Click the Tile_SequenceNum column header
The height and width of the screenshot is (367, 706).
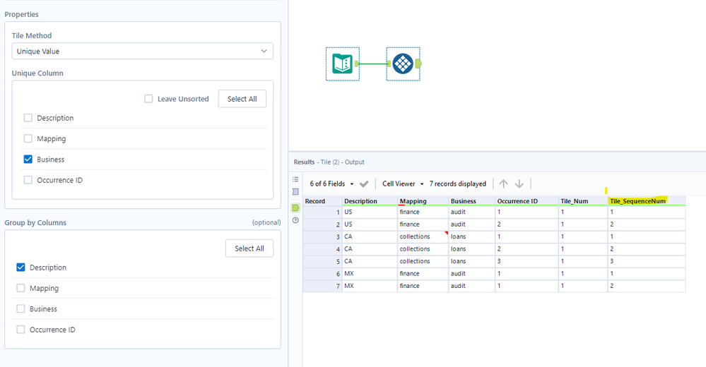[647, 201]
